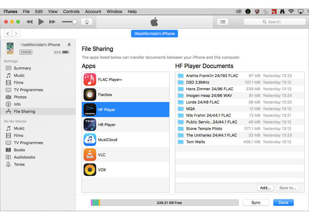Play the current track
Image resolution: width=309 pixels, height=219 pixels.
[x=41, y=22]
